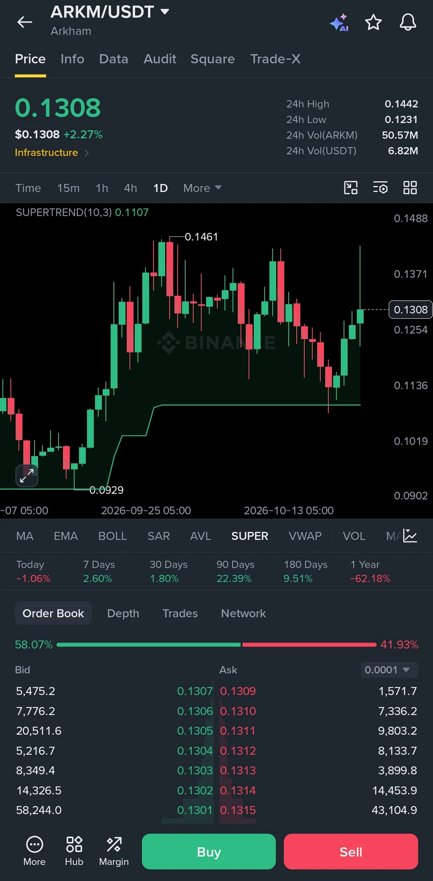Select the 0.1307 bid price row

point(114,691)
